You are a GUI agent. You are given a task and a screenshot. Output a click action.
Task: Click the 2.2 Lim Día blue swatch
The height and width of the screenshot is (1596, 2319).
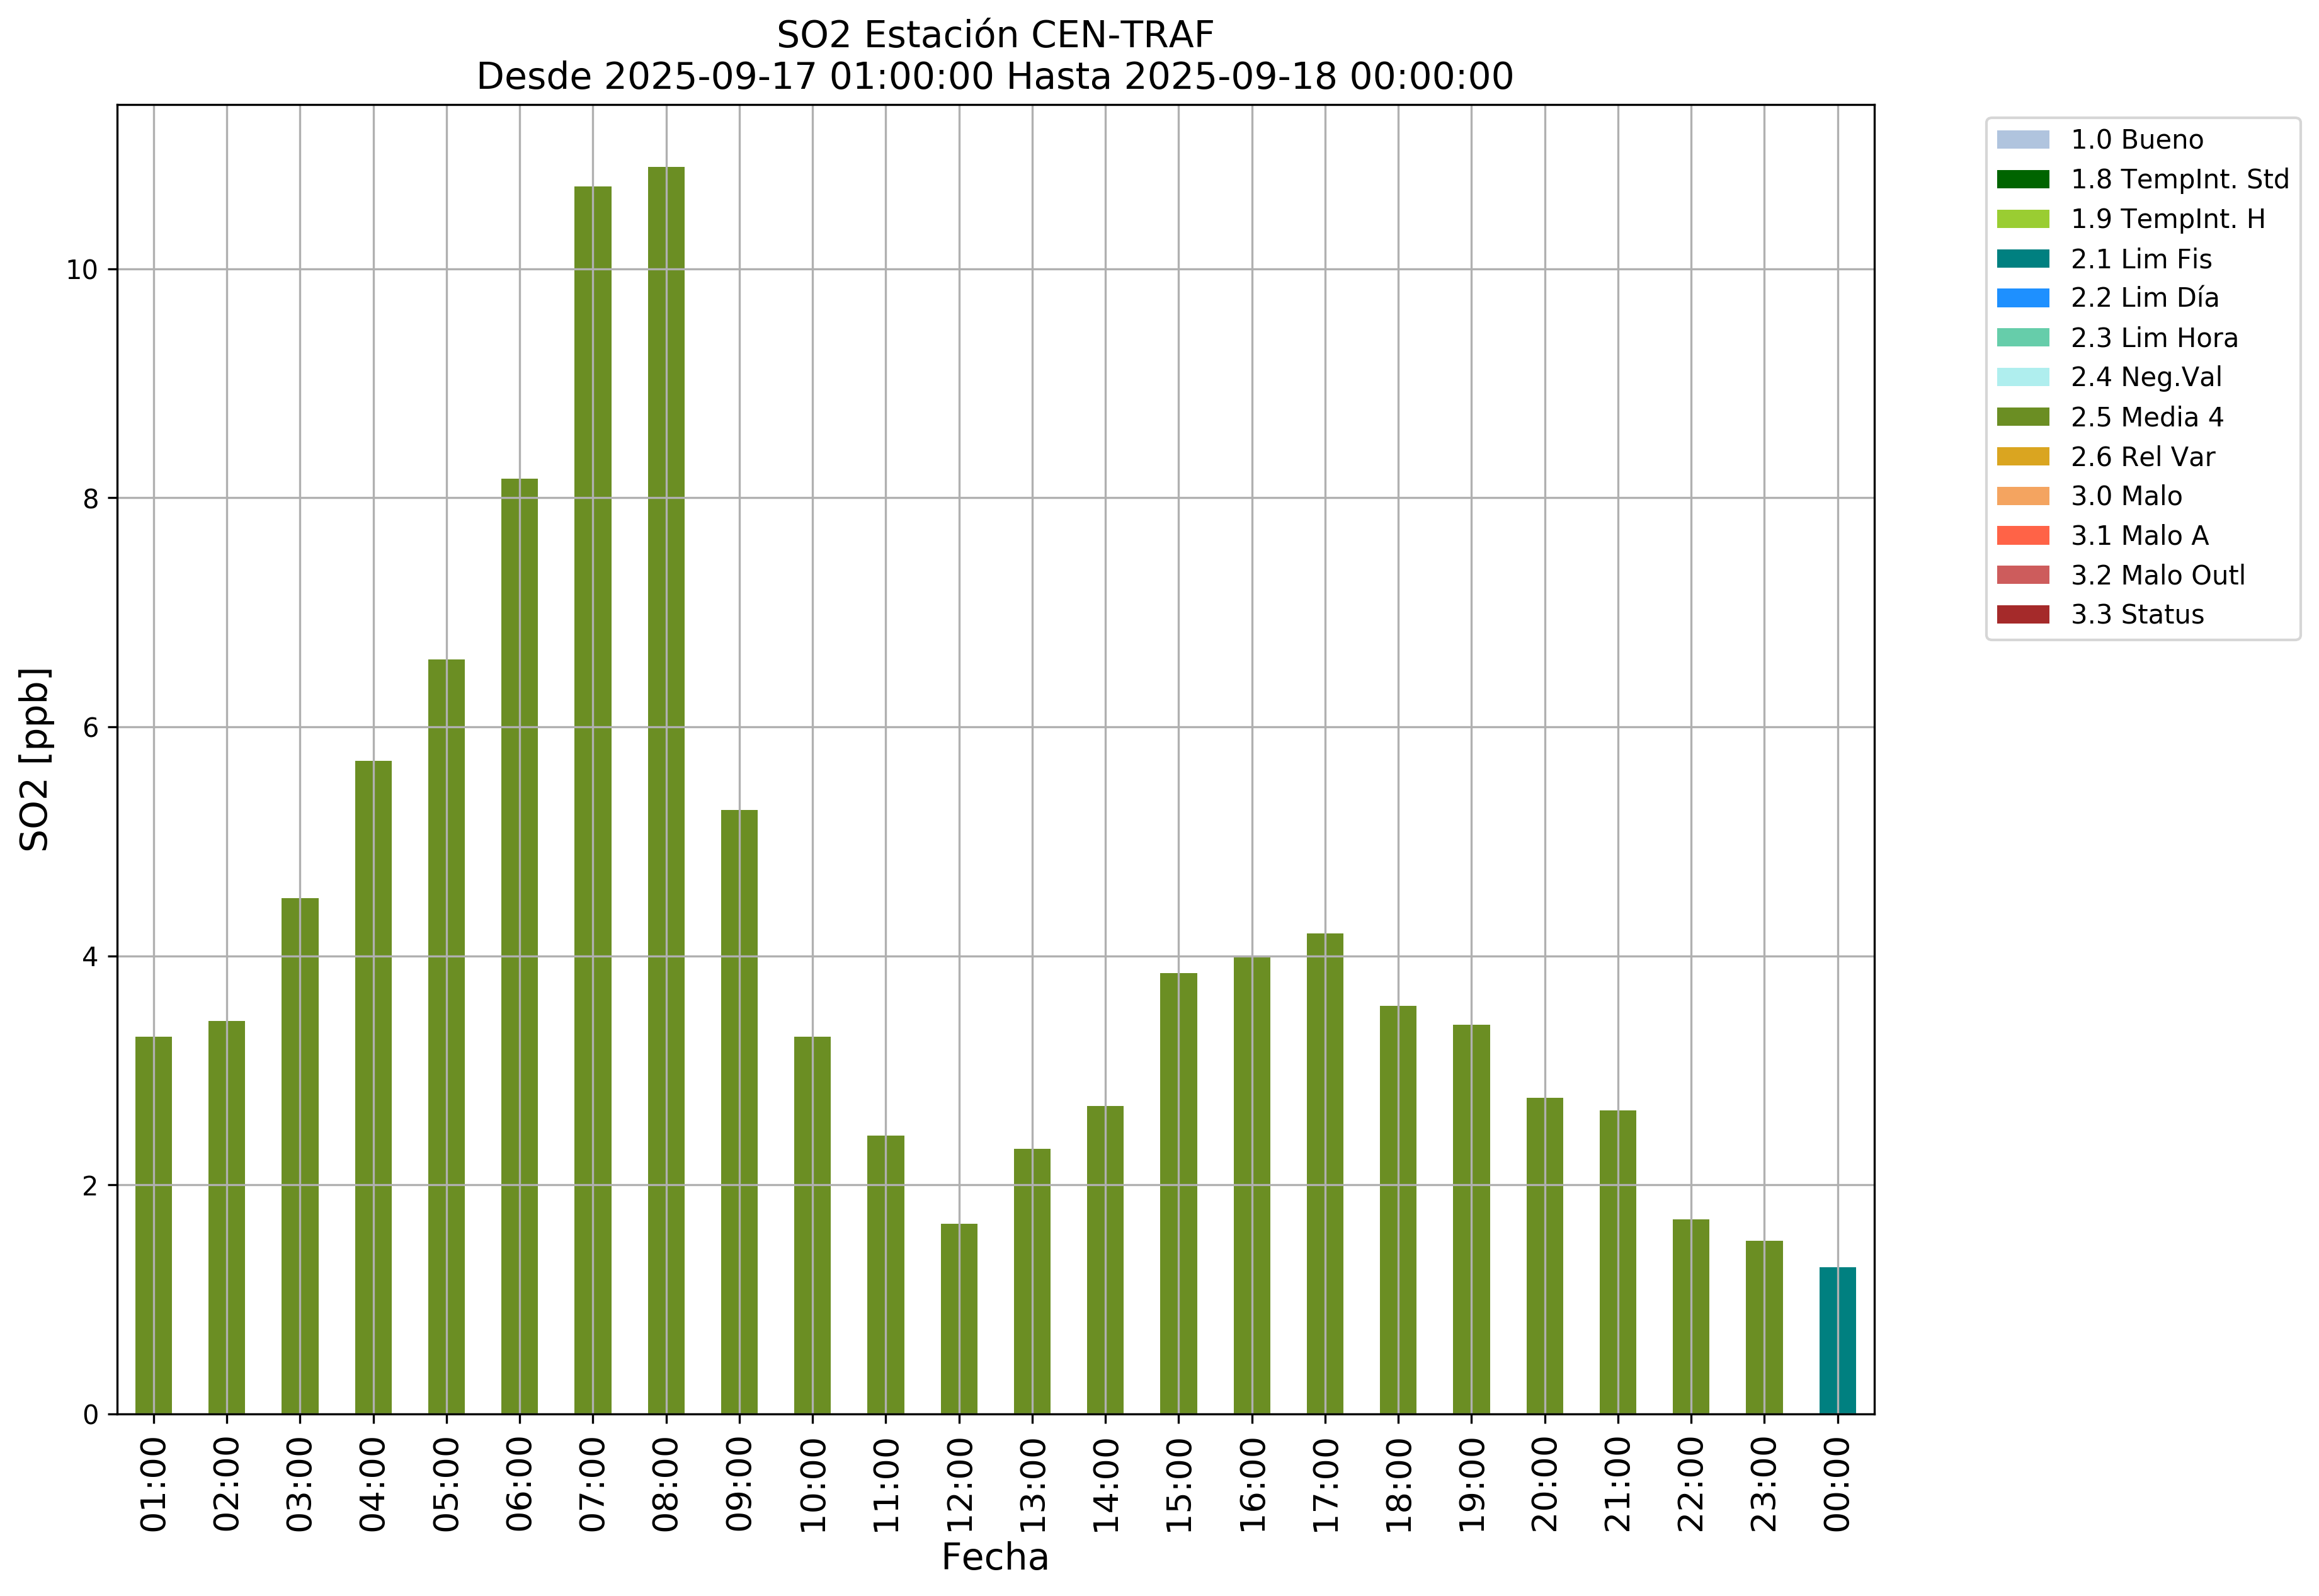pyautogui.click(x=2022, y=298)
